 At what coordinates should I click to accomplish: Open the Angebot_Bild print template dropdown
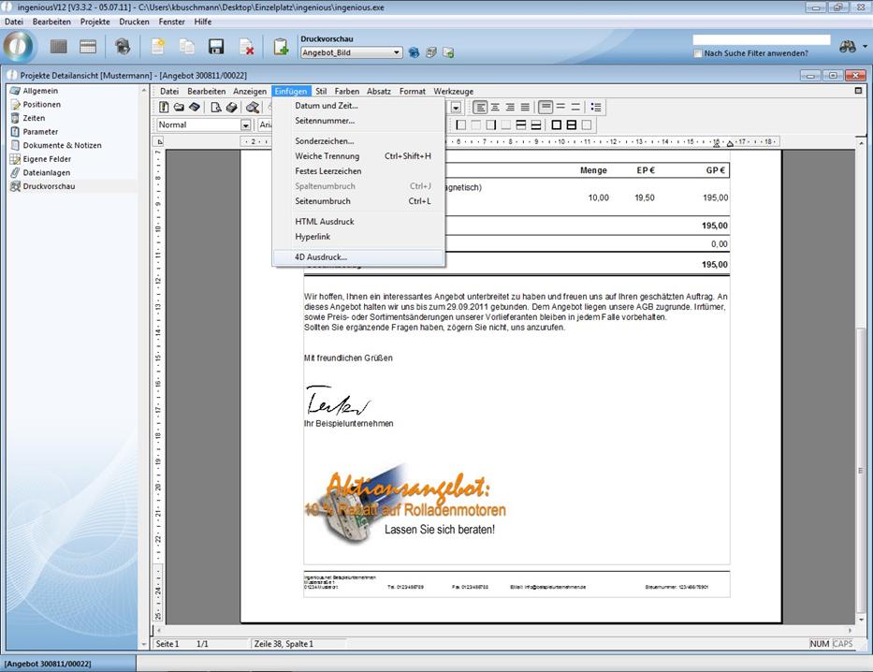coord(397,53)
